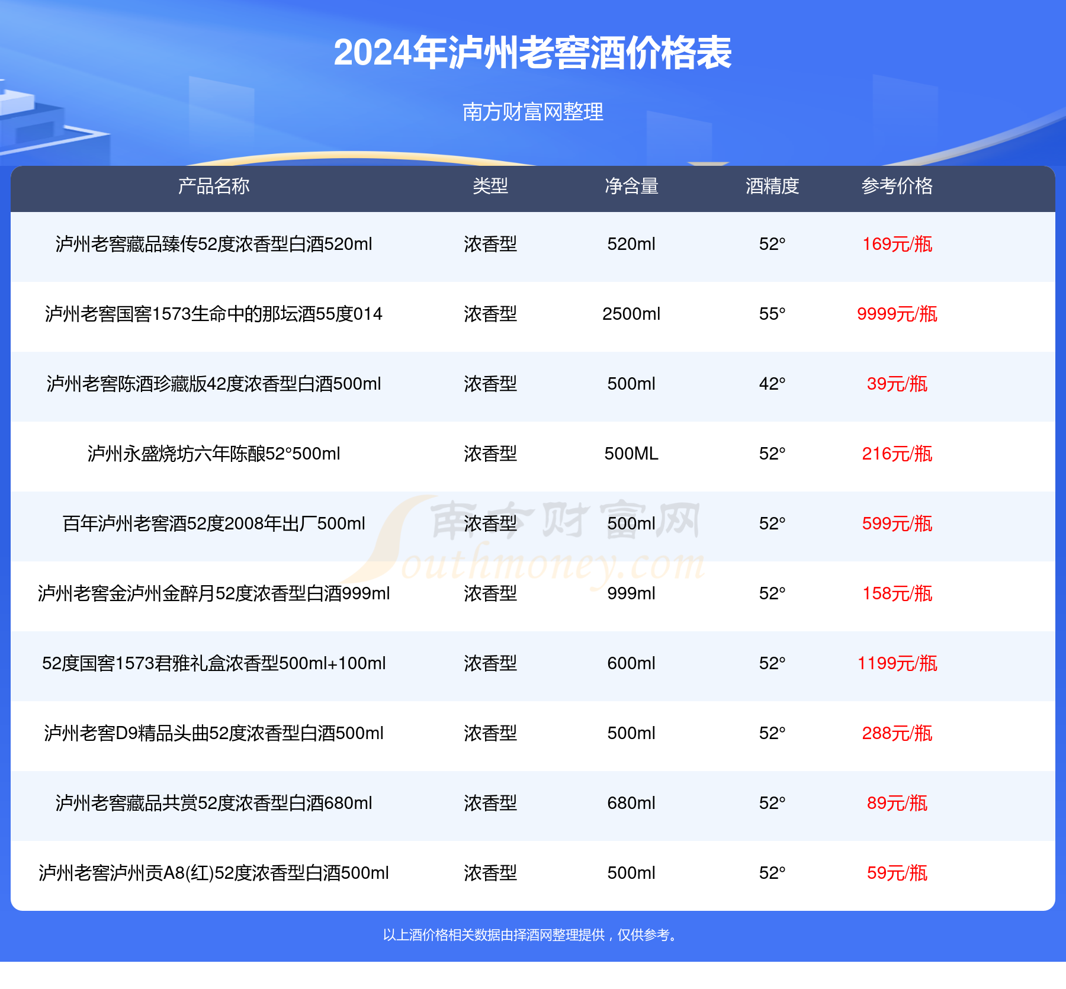Select product 泸州永盛烧坊六年陈酿52°500ml
1066x989 pixels.
click(214, 454)
